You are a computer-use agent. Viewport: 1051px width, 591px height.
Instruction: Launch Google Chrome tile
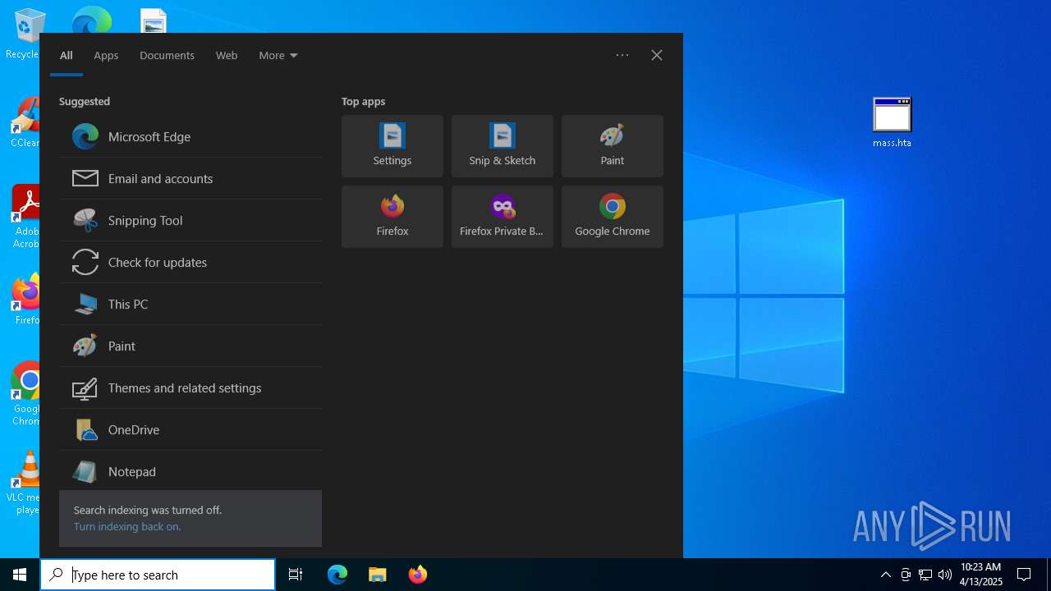pyautogui.click(x=613, y=217)
